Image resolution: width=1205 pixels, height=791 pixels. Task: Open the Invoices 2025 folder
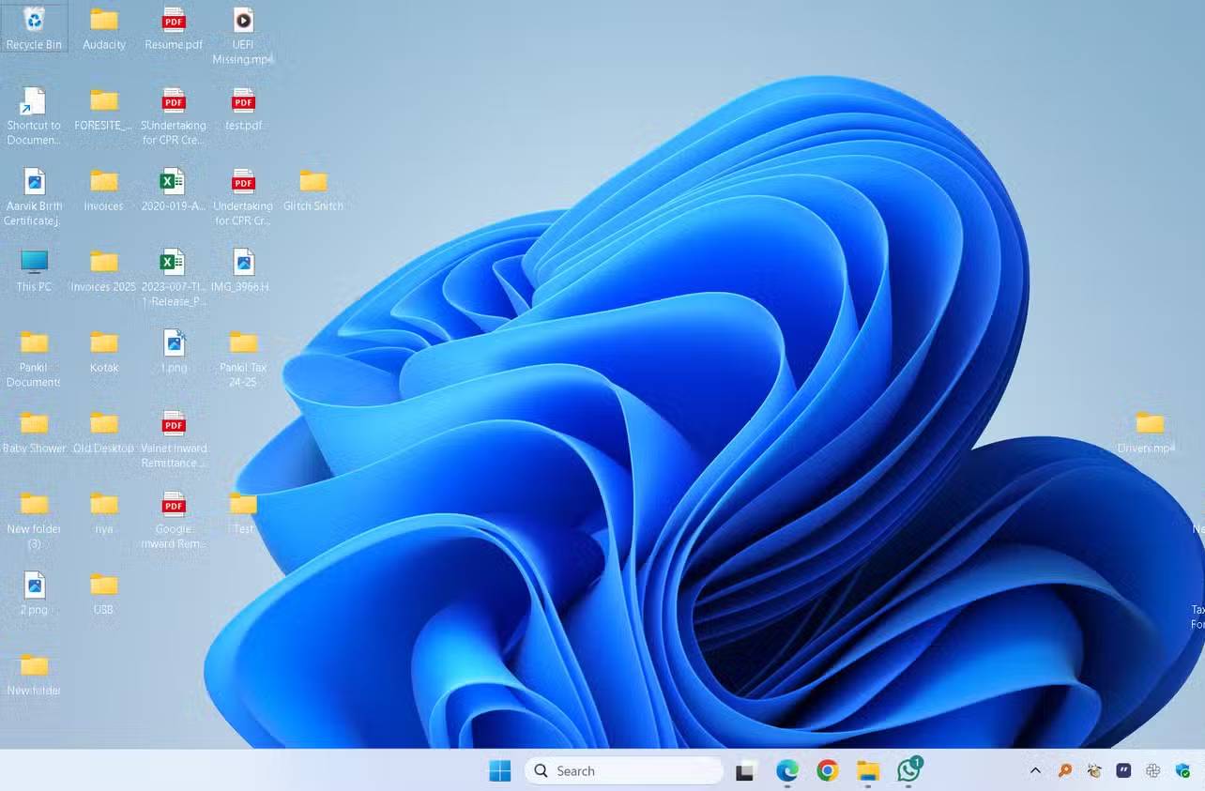coord(103,263)
